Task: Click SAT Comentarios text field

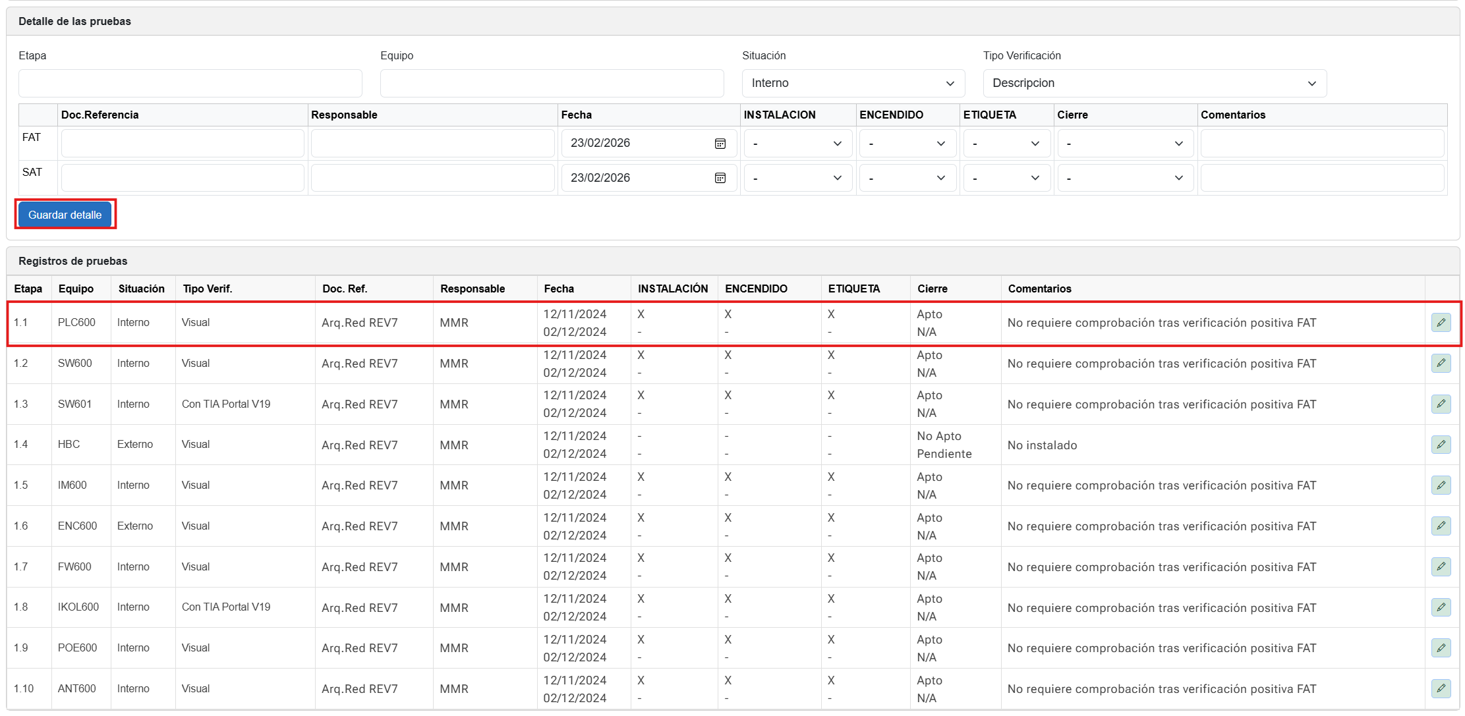Action: tap(1321, 178)
